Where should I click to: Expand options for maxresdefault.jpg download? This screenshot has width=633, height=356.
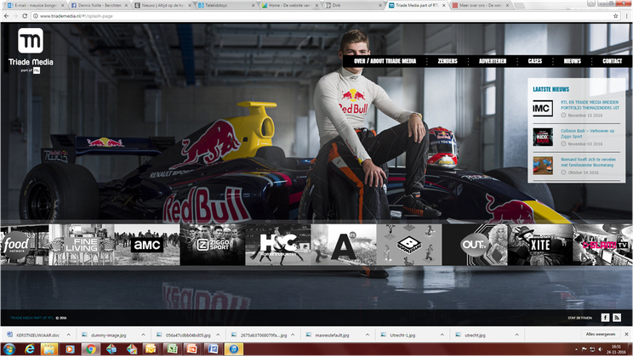click(368, 335)
